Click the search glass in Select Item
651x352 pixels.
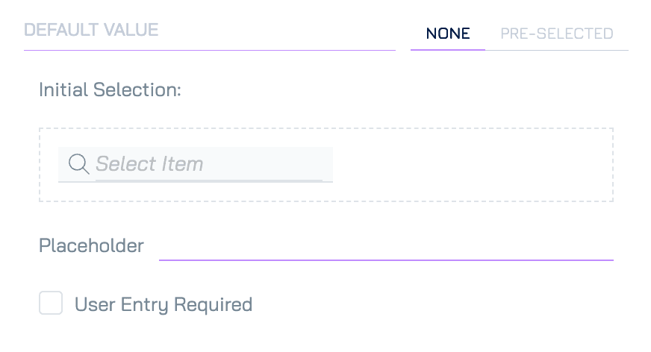point(79,164)
